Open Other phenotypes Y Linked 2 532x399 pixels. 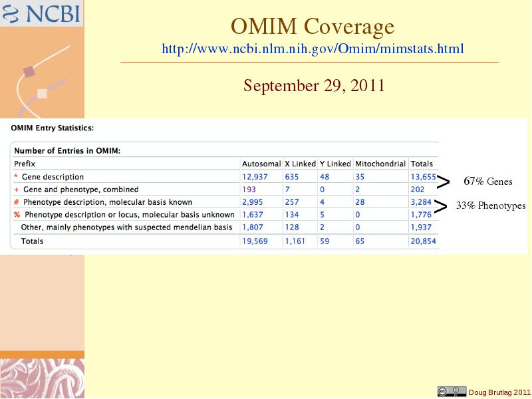pos(322,227)
